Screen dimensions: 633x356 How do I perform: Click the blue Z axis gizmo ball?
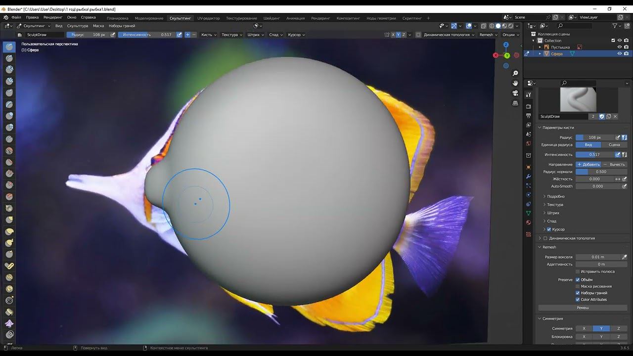(506, 44)
